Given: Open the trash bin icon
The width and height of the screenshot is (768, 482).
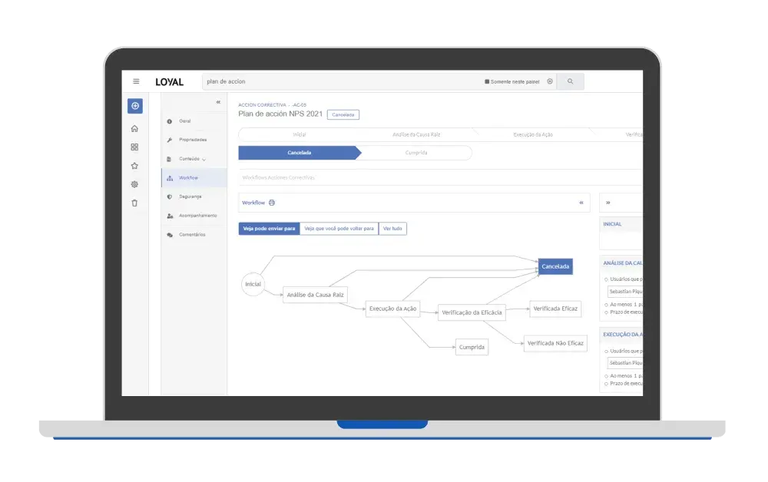Looking at the screenshot, I should coord(135,203).
